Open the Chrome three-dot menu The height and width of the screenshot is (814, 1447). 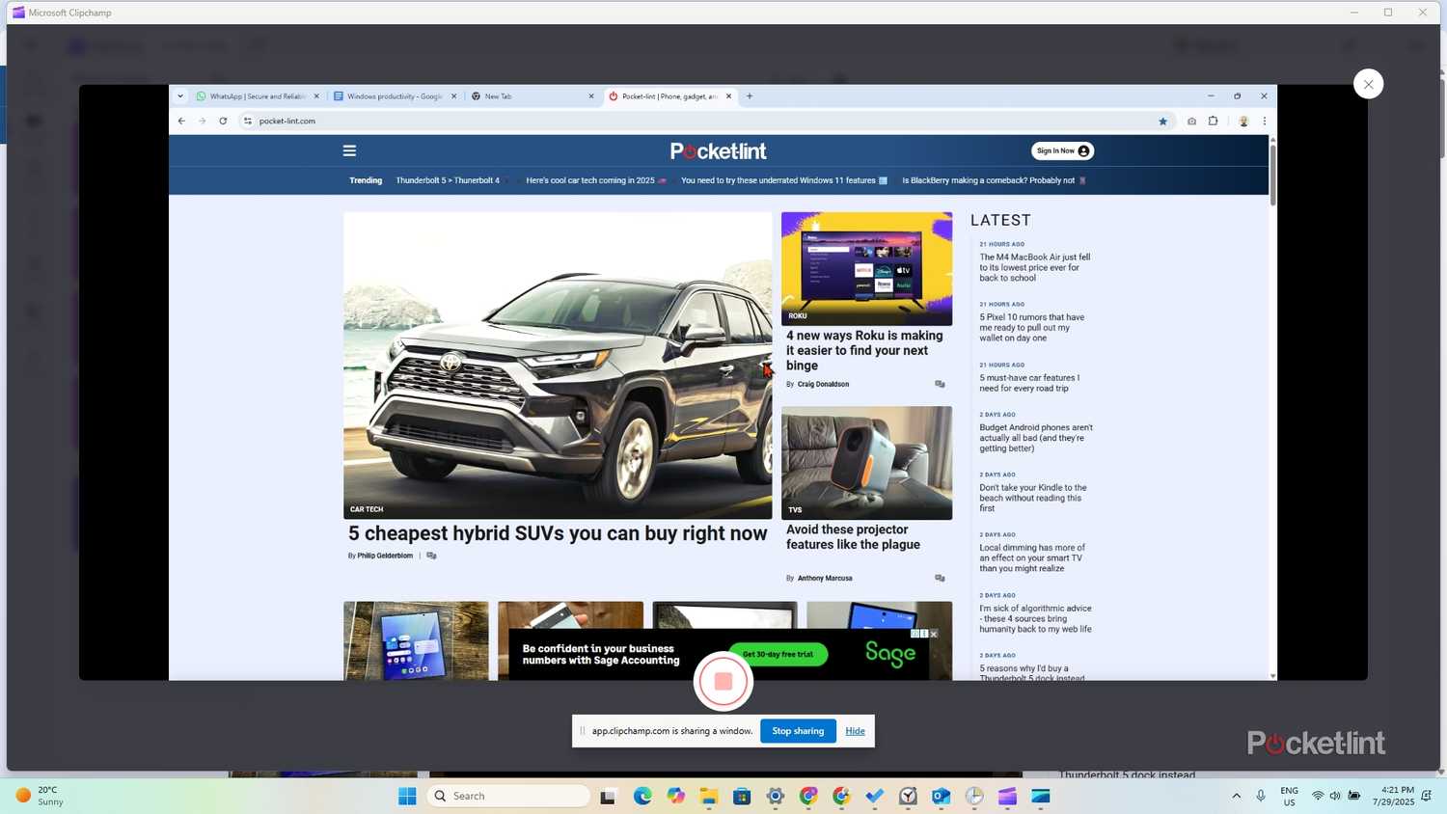coord(1265,121)
